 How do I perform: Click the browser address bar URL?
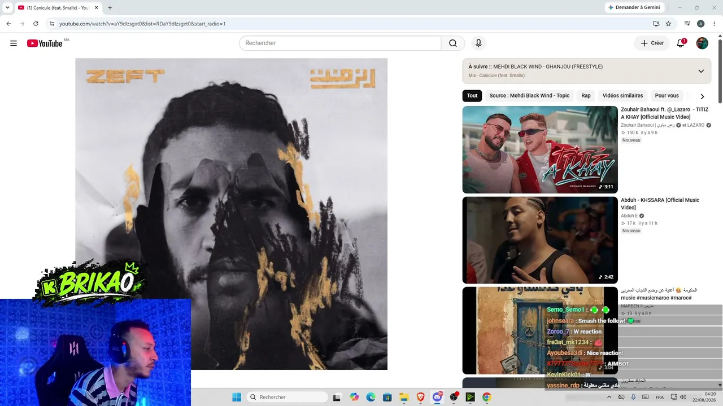pos(142,24)
